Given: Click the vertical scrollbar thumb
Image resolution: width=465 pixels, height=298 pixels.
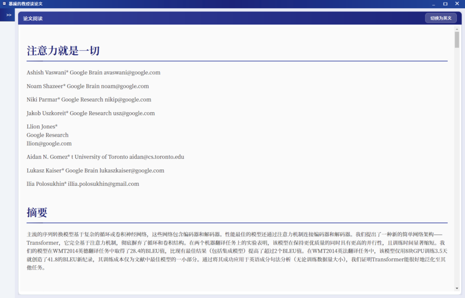Looking at the screenshot, I should [457, 40].
